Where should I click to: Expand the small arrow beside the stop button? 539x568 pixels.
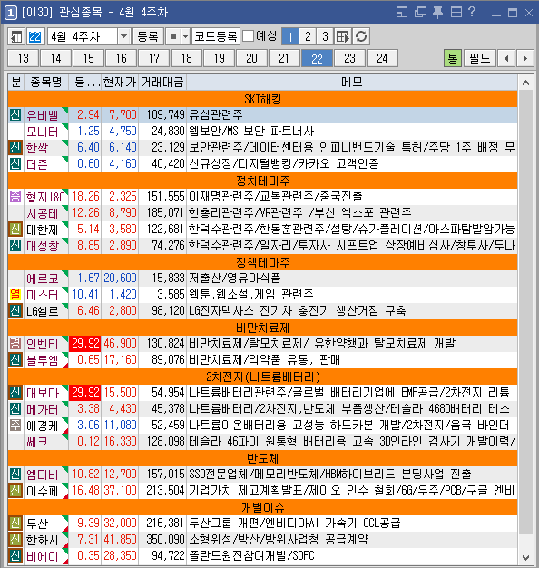(185, 36)
